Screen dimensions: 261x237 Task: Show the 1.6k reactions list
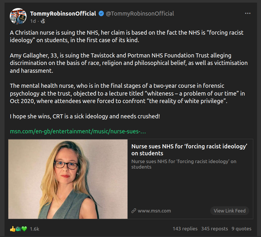[x=34, y=229]
